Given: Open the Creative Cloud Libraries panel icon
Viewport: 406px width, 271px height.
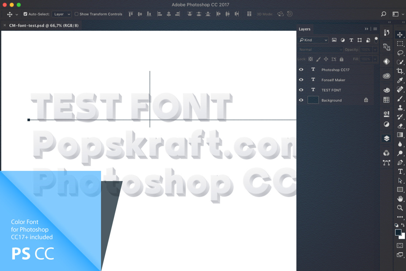Looking at the screenshot, I should click(387, 76).
